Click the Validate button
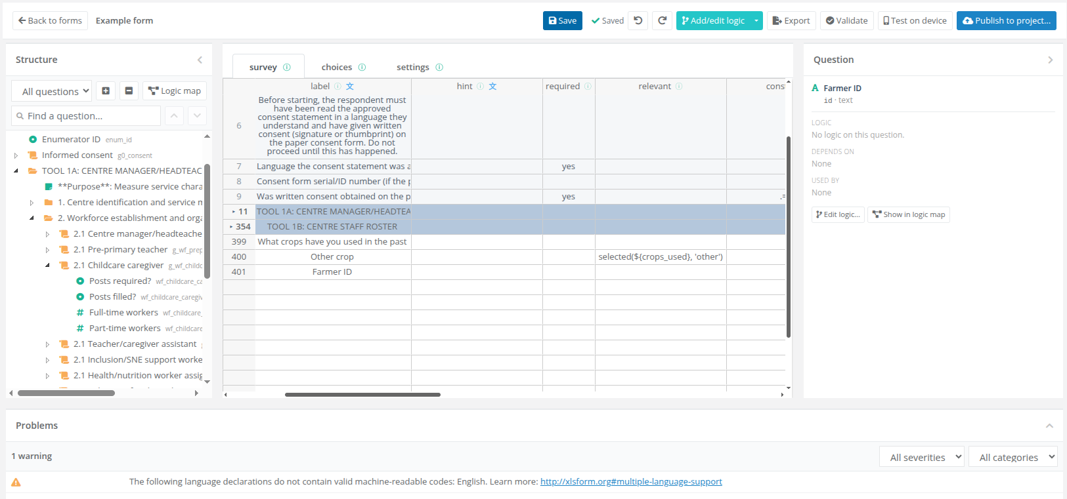The image size is (1067, 499). tap(846, 20)
